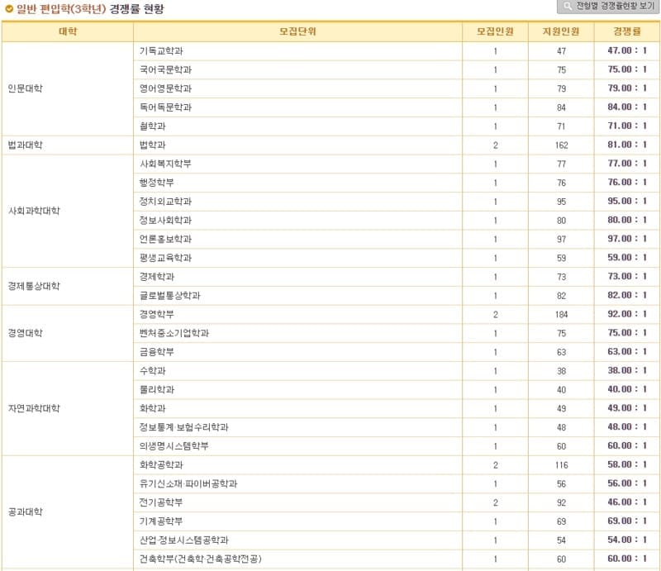Select the 모집단위 column header
Screen dimensions: 661x571
click(297, 31)
